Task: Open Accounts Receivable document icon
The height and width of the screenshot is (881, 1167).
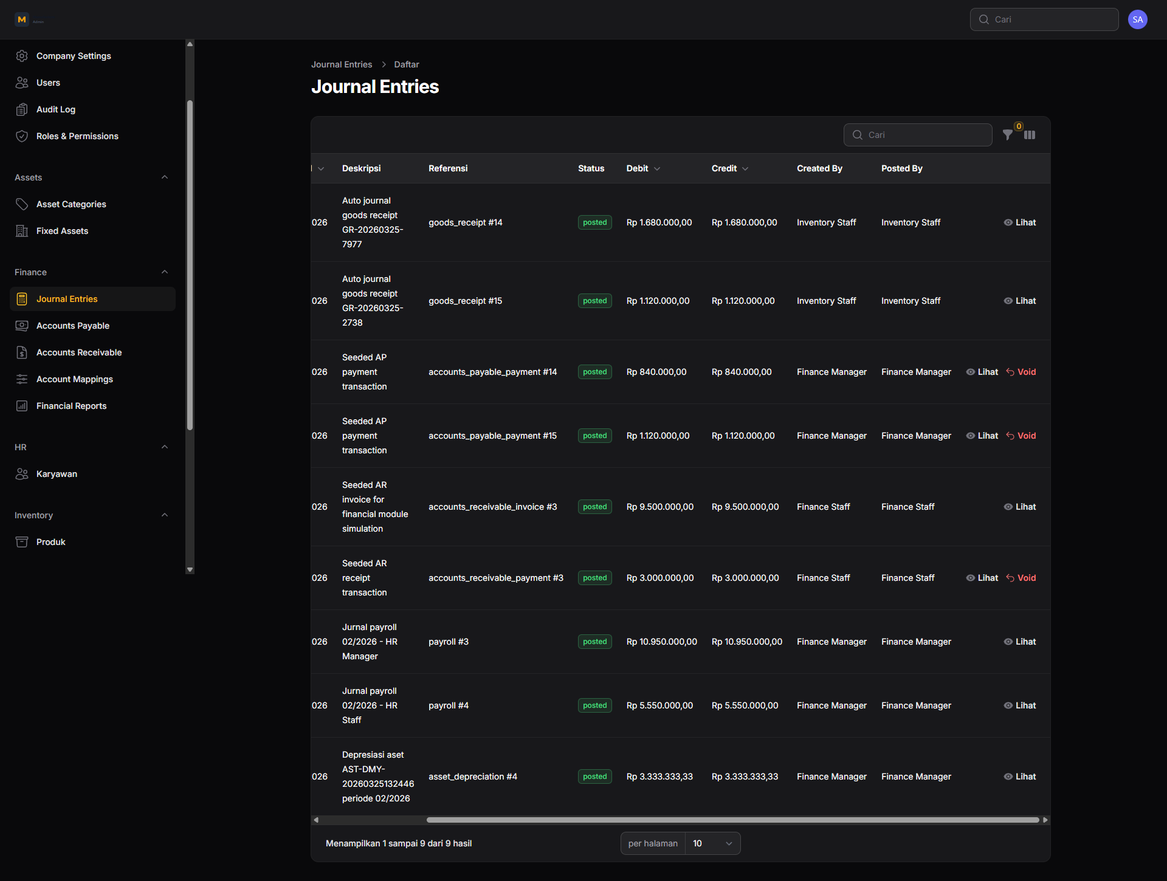Action: click(22, 352)
